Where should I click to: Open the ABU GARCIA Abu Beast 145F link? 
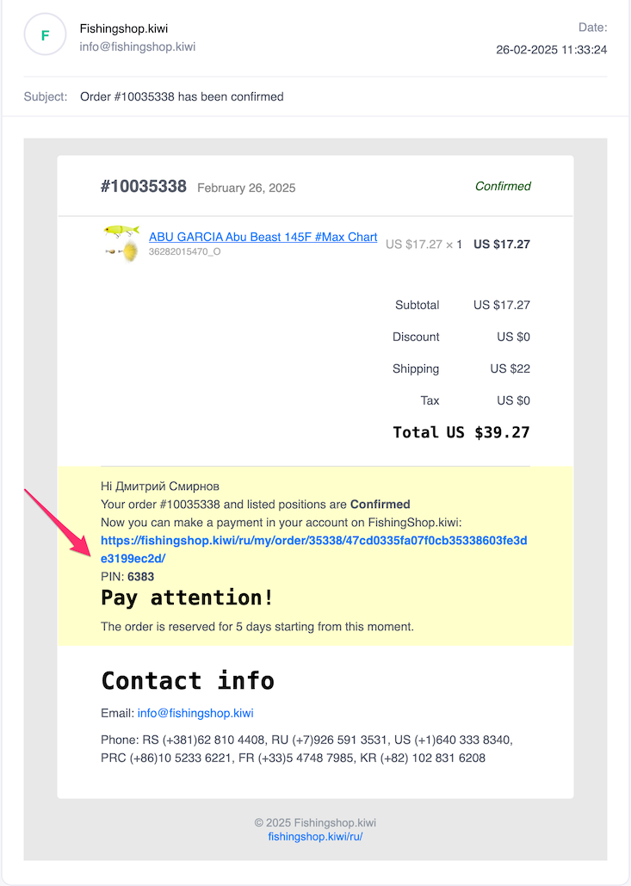[x=263, y=237]
